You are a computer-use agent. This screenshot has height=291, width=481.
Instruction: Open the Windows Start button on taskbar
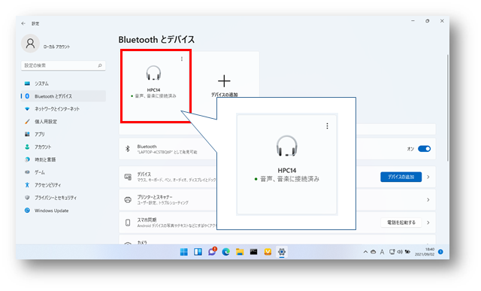click(x=183, y=252)
